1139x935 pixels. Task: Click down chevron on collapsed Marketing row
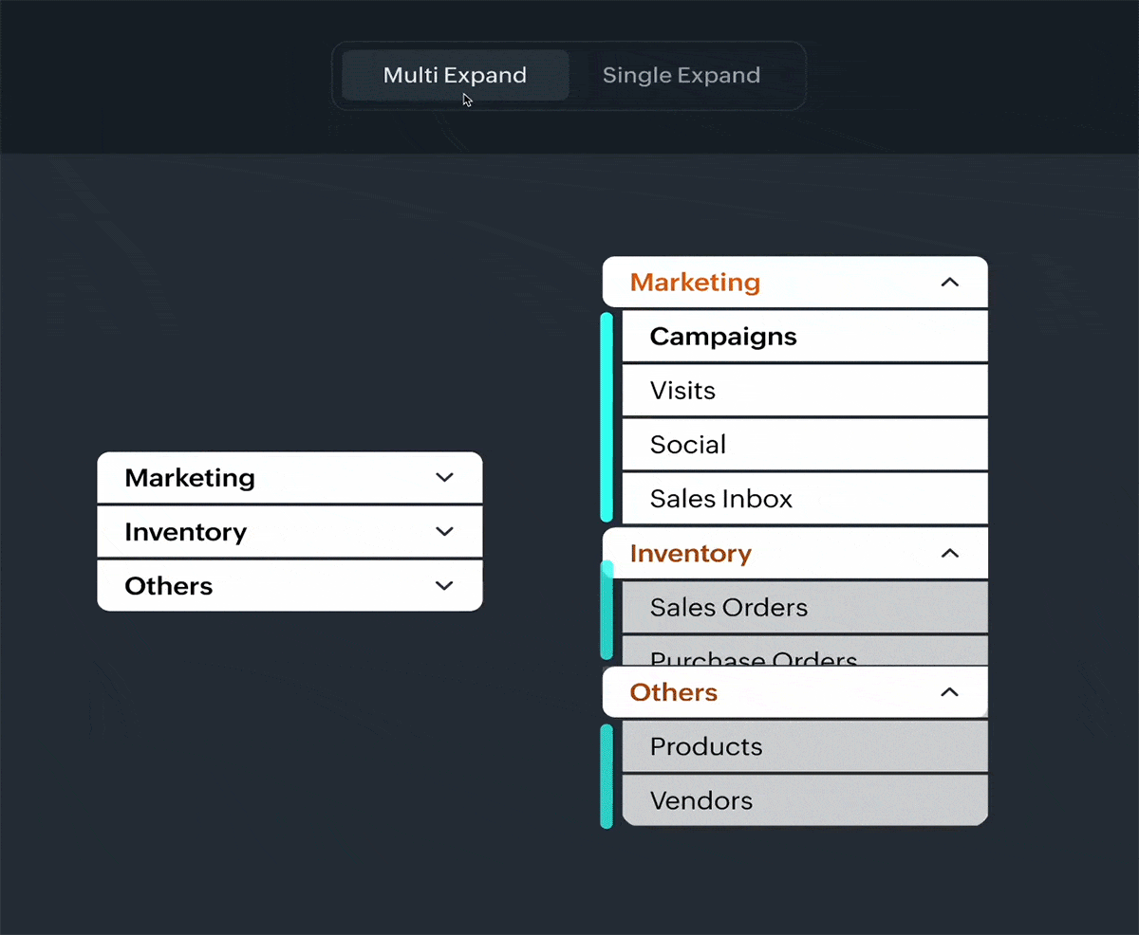pyautogui.click(x=444, y=478)
